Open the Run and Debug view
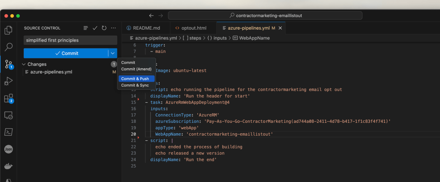Viewport: 440px width, 182px height. (x=9, y=81)
